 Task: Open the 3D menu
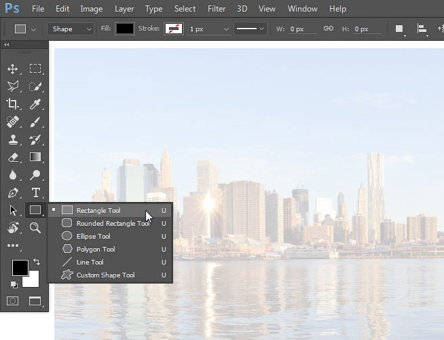click(x=242, y=9)
